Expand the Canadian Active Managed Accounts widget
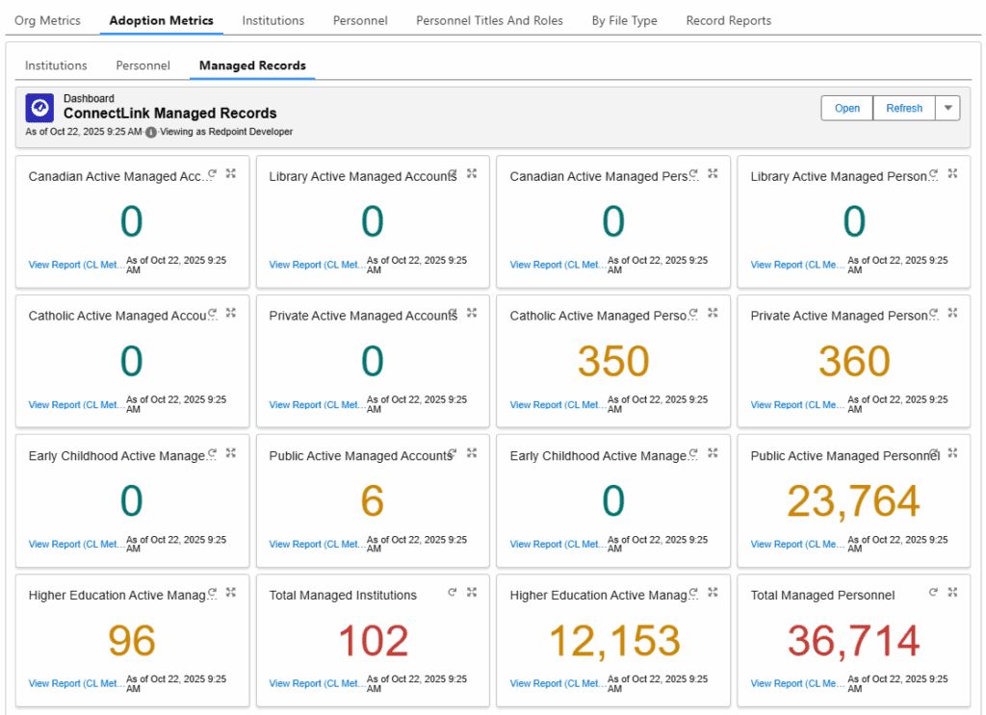Screen dimensions: 986x715 point(231,174)
